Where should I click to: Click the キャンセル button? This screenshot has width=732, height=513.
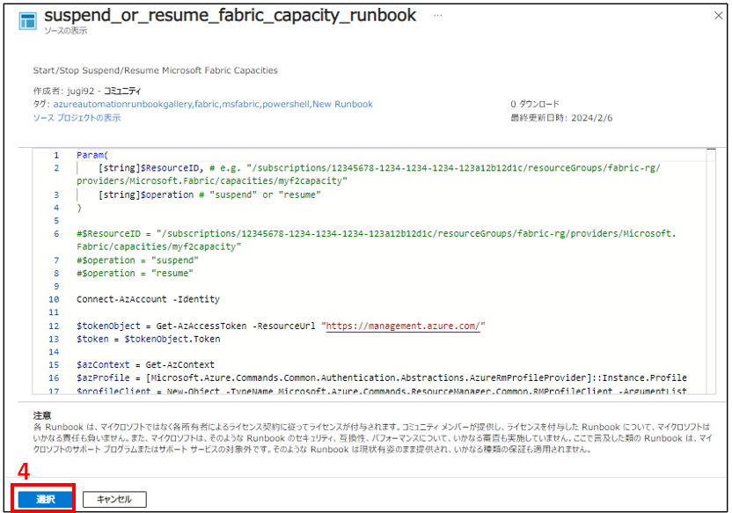pyautogui.click(x=114, y=499)
